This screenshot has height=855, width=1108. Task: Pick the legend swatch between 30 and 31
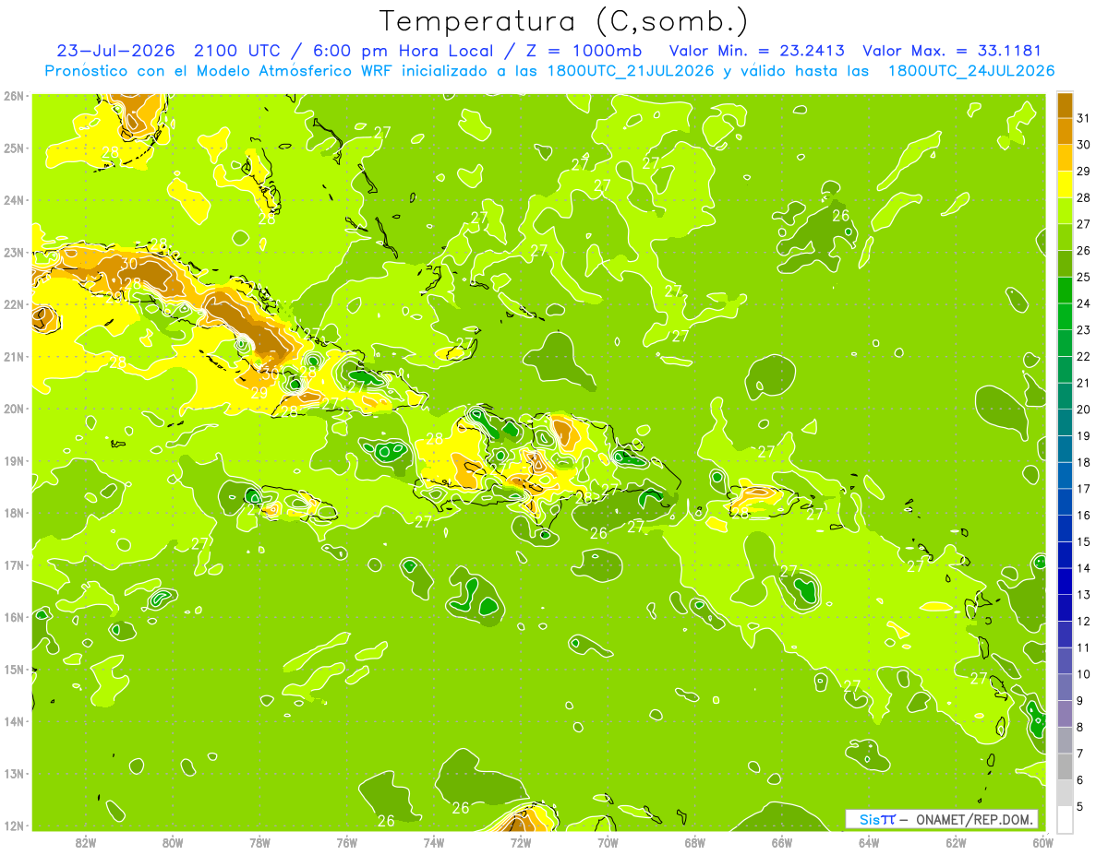tap(1065, 131)
